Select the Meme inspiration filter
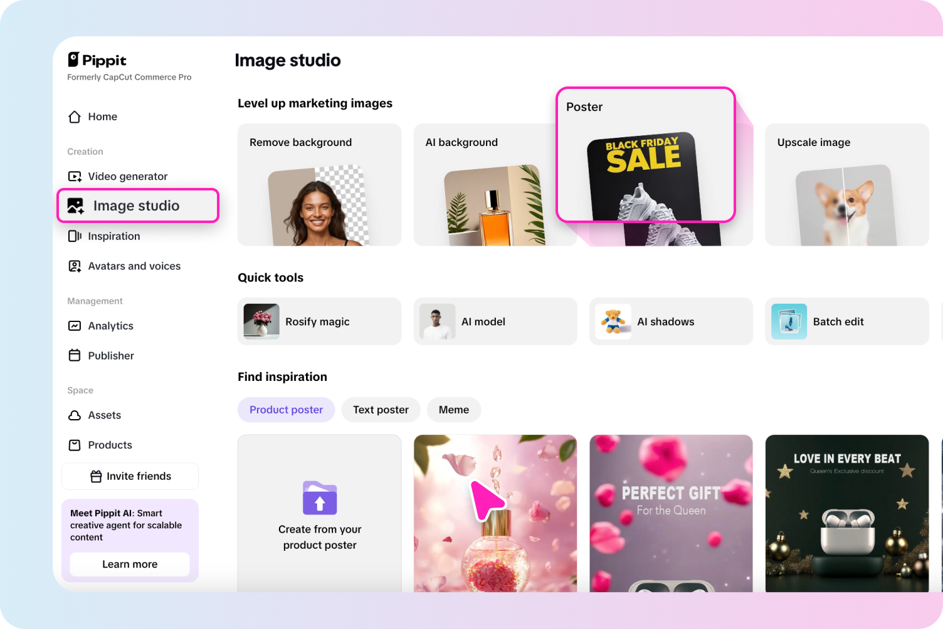This screenshot has width=943, height=629. click(454, 410)
